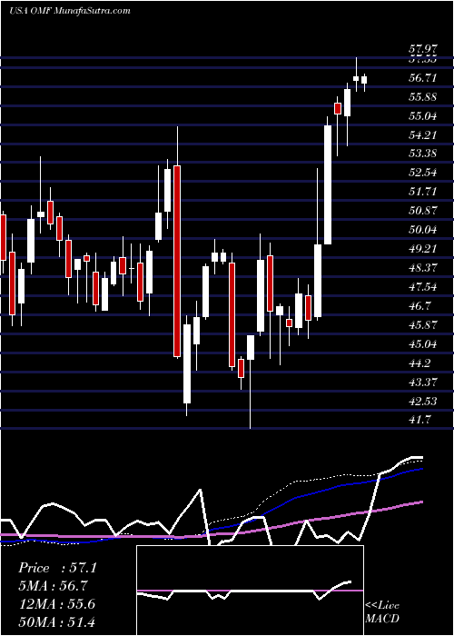Click the tall white candle spanning 49.7 to 55
The width and height of the screenshot is (454, 636).
[328, 184]
